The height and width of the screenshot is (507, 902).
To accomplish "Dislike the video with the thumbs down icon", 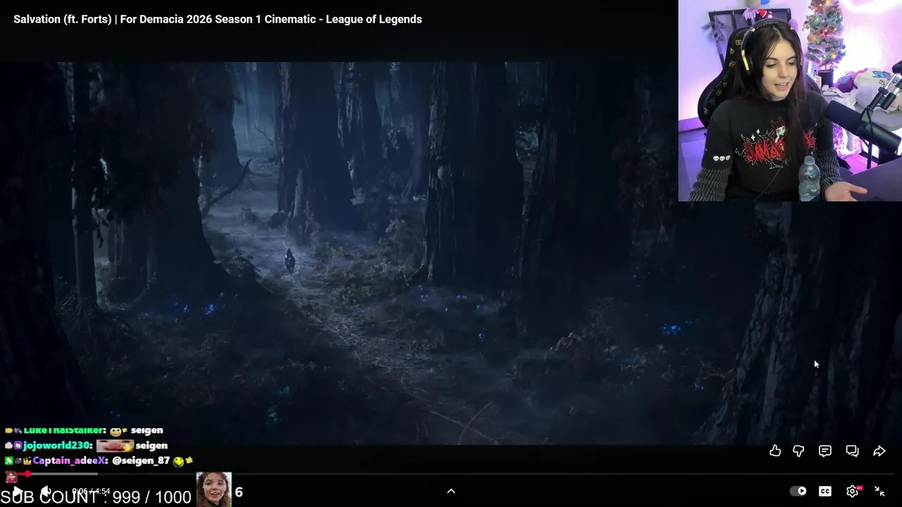I will pos(798,451).
